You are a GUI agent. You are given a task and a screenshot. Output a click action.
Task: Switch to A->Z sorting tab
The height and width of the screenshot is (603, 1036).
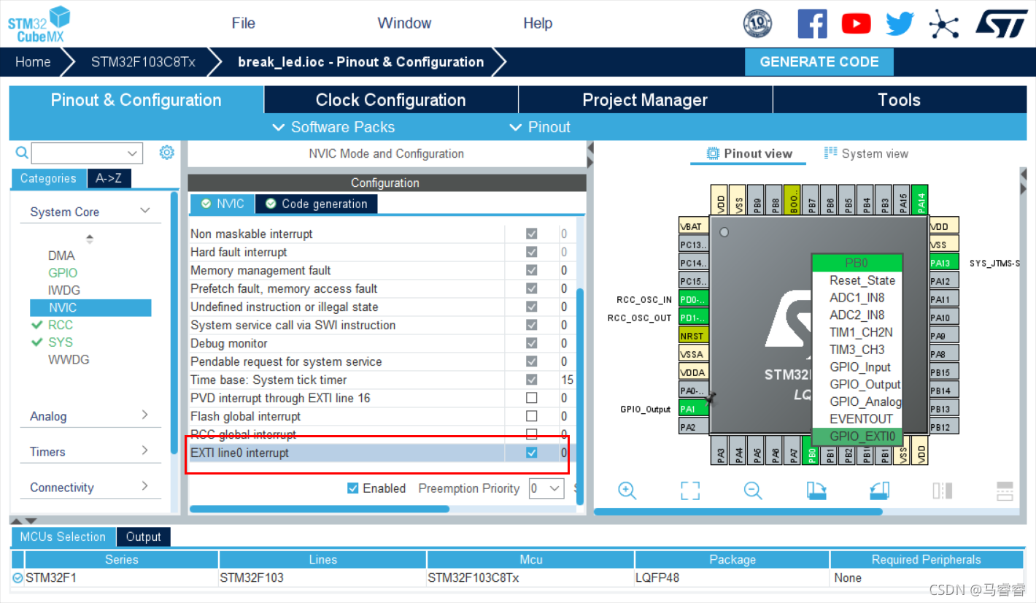[x=109, y=178]
